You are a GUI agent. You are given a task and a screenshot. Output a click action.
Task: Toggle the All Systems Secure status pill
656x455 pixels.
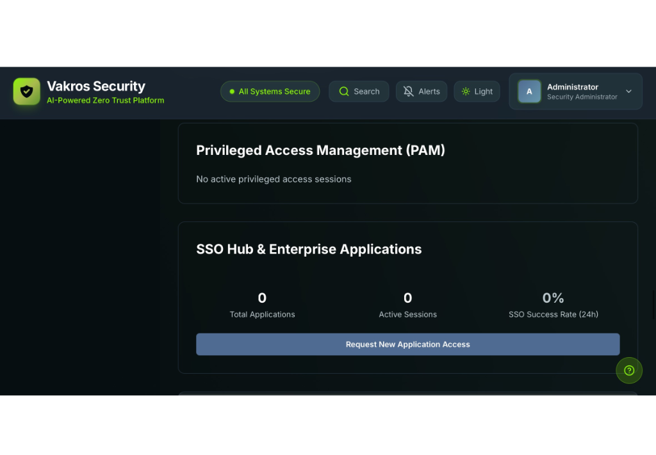pyautogui.click(x=270, y=91)
